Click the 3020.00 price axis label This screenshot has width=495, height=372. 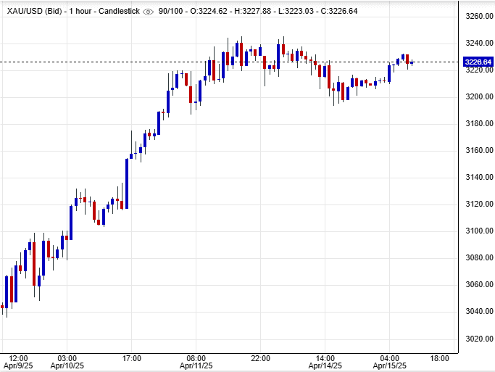pyautogui.click(x=477, y=339)
